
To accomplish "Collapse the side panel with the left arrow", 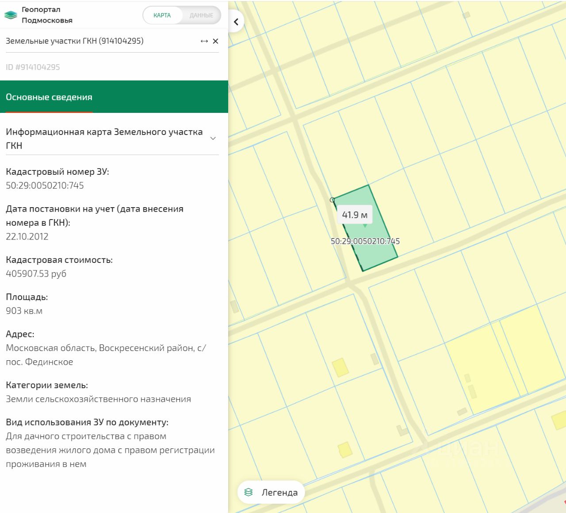I will (x=236, y=22).
